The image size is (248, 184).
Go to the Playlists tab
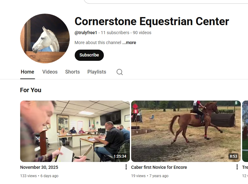coord(97,72)
